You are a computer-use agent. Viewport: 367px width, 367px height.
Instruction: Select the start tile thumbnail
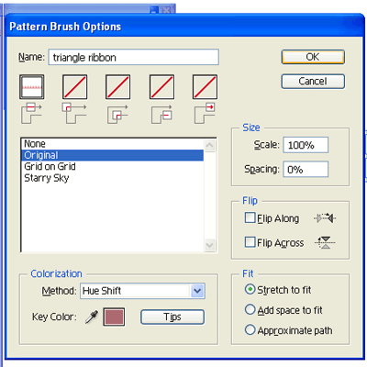tap(161, 87)
